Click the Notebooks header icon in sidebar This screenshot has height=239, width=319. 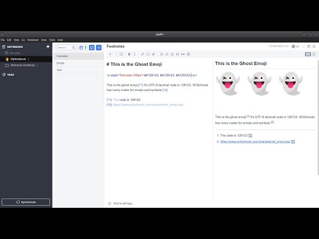3,46
